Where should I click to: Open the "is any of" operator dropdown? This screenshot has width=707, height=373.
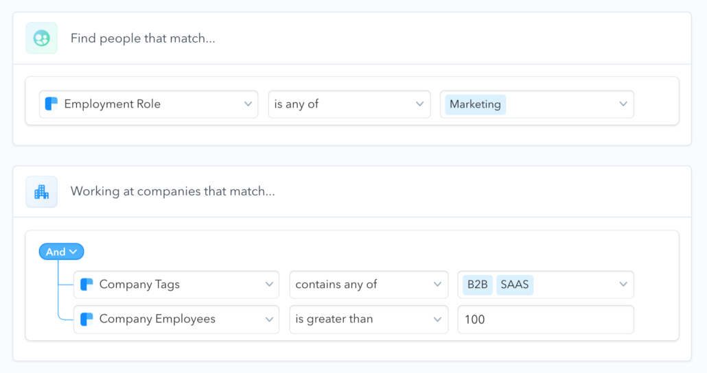tap(419, 104)
